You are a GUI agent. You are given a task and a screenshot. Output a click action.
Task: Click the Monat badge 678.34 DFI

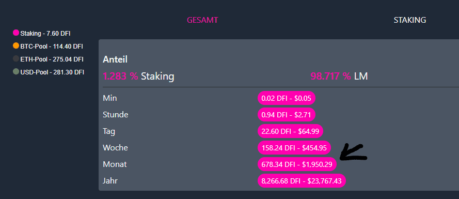point(297,164)
